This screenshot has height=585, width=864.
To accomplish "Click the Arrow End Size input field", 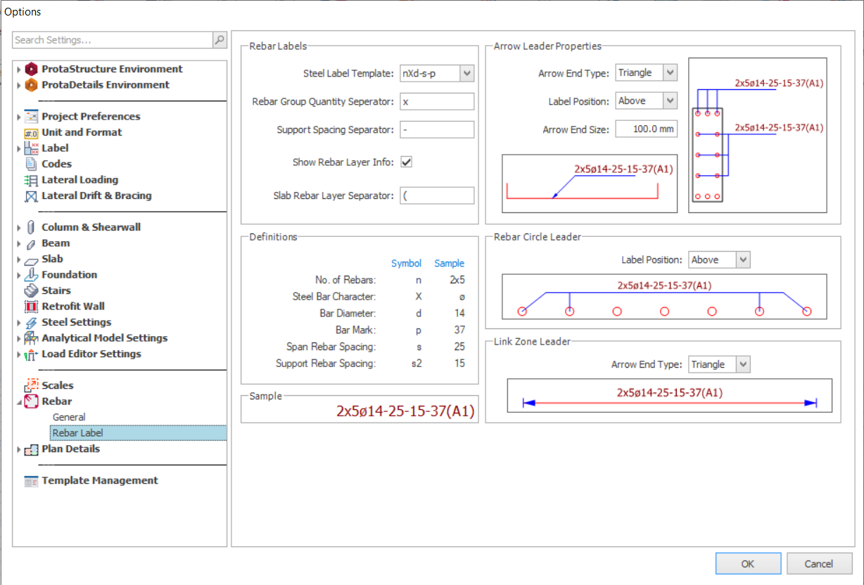I will [x=646, y=129].
